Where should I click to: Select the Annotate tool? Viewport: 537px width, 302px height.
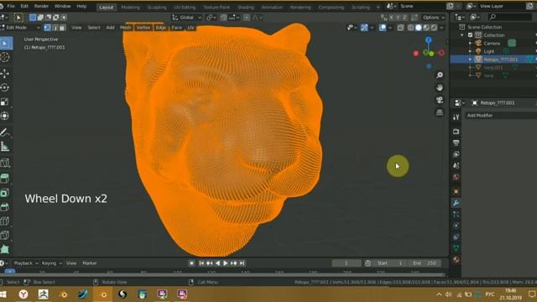click(5, 133)
